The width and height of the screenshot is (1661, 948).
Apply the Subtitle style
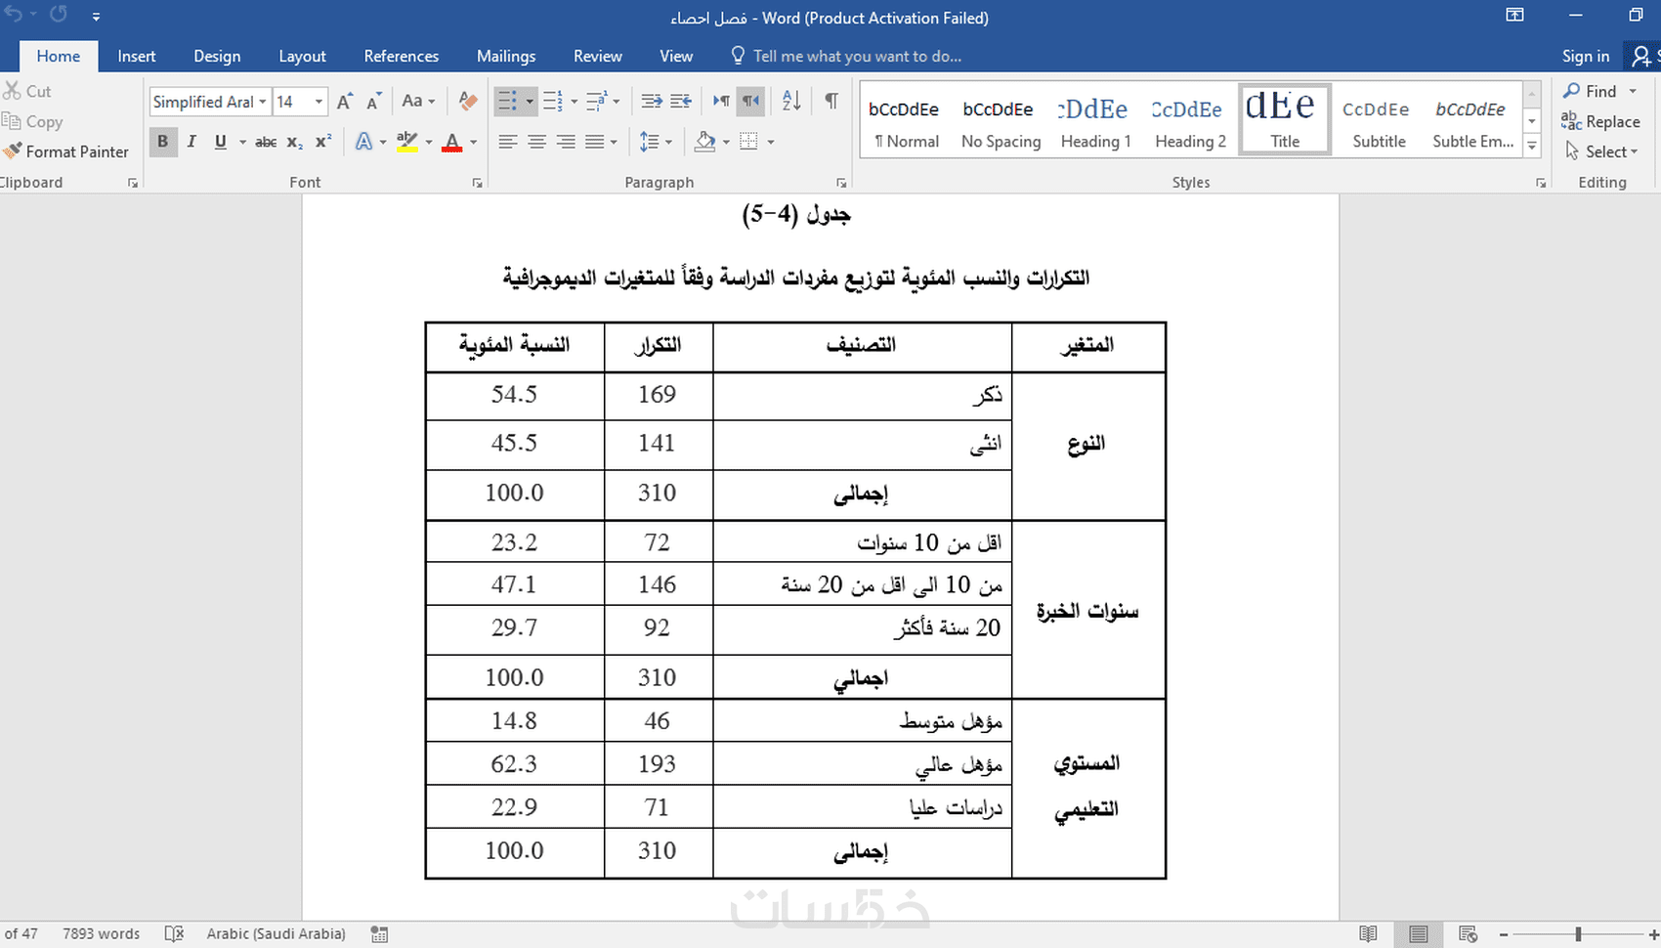tap(1379, 119)
